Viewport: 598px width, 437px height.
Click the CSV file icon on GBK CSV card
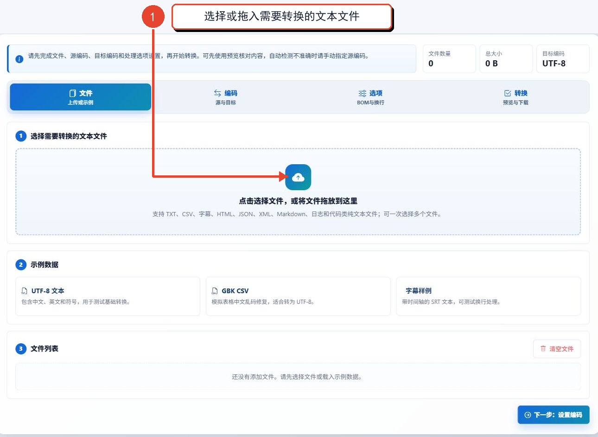215,291
